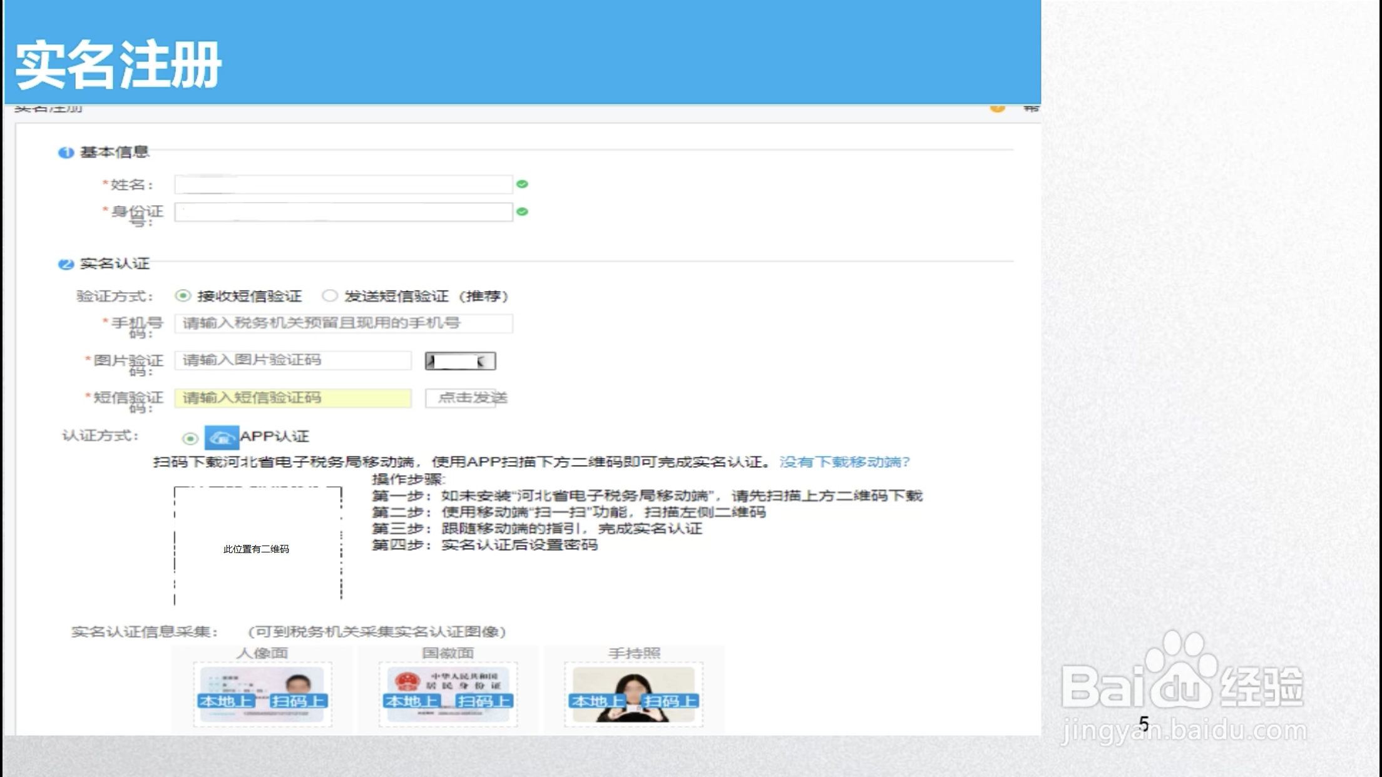This screenshot has height=777, width=1382.
Task: Focus the 身份证号 ID number field
Action: [343, 212]
